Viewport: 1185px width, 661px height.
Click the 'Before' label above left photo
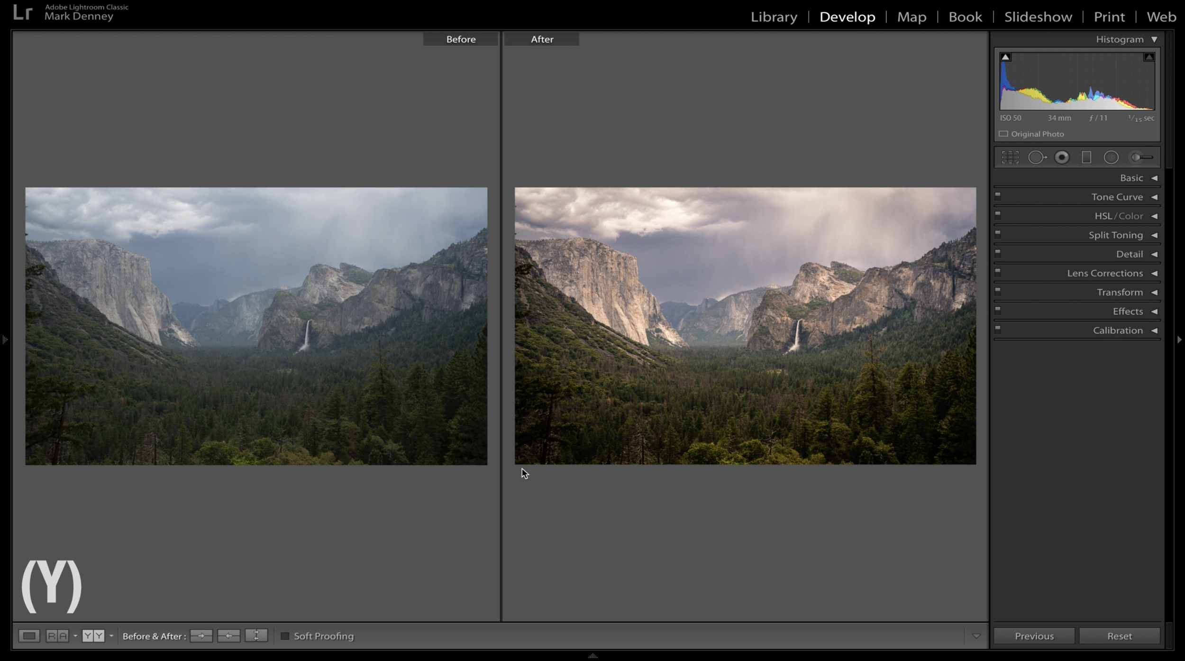point(461,39)
